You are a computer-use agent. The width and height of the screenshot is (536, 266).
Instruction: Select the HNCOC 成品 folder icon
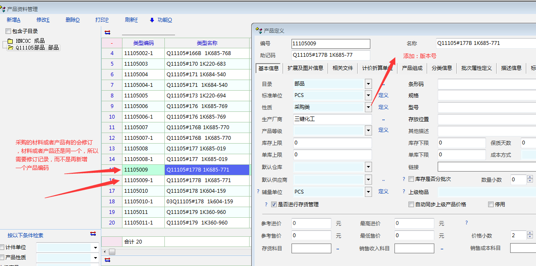(x=10, y=41)
